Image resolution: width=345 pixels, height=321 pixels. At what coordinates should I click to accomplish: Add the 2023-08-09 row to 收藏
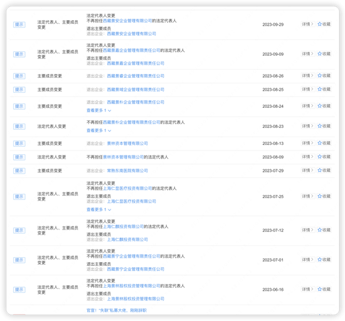click(324, 157)
